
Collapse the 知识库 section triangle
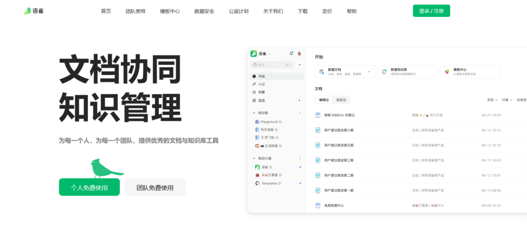tap(254, 113)
